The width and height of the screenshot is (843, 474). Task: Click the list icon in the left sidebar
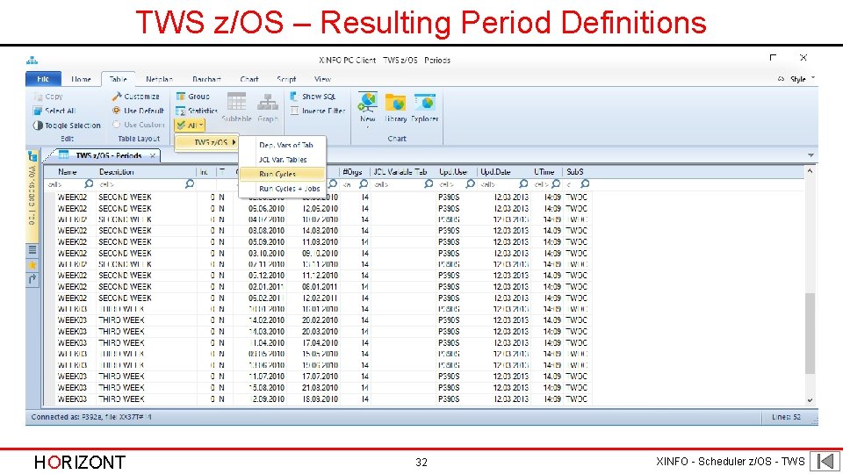32,250
